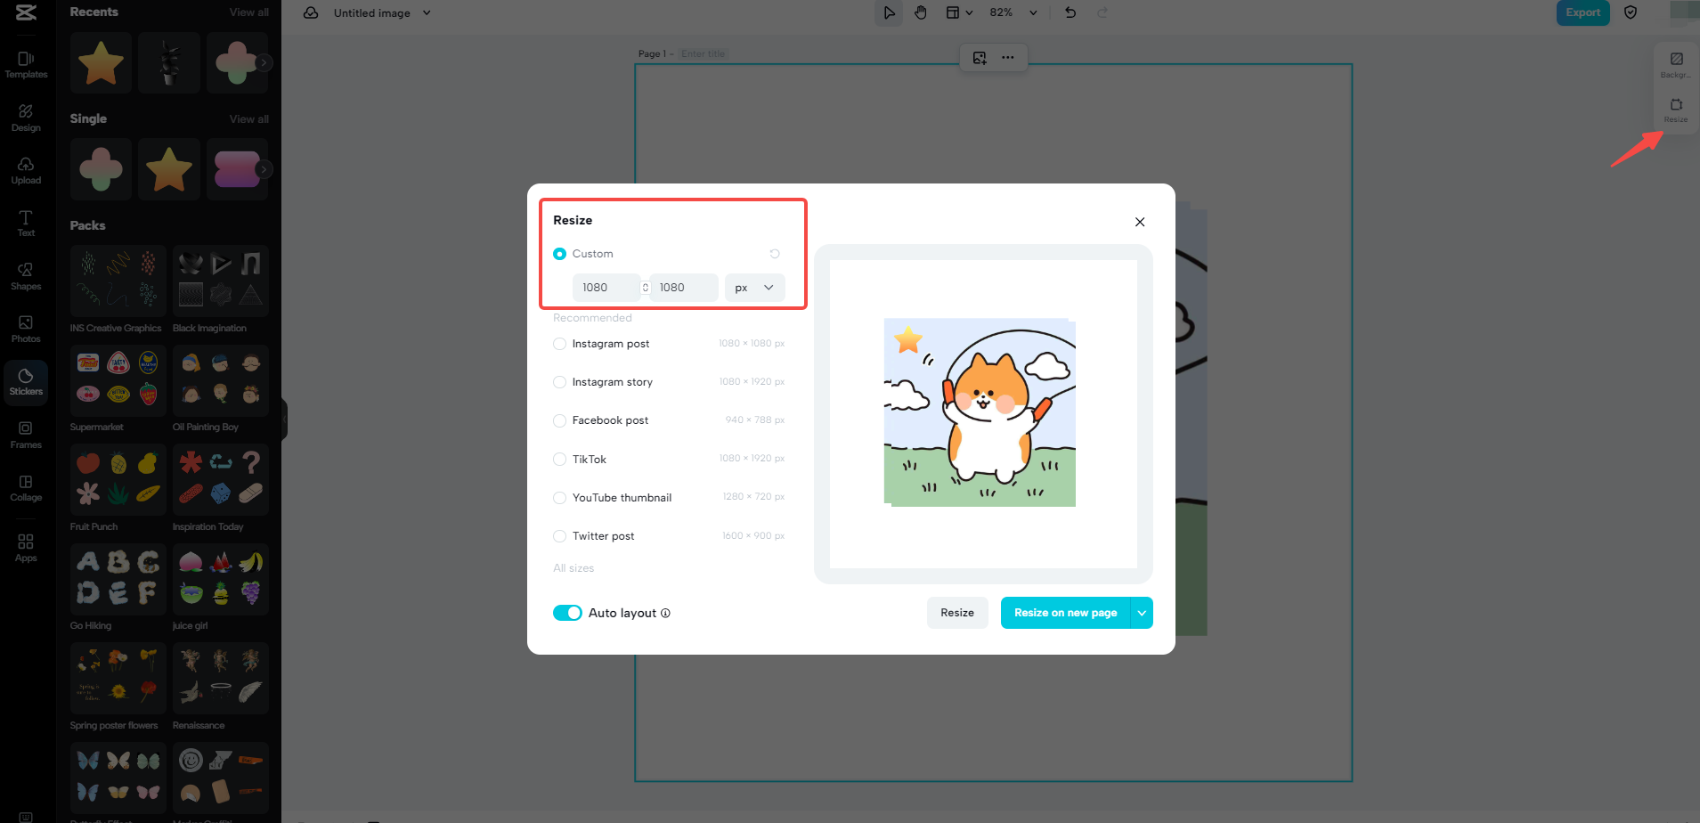1700x823 pixels.
Task: Open the Upload sidebar panel
Action: [x=26, y=170]
